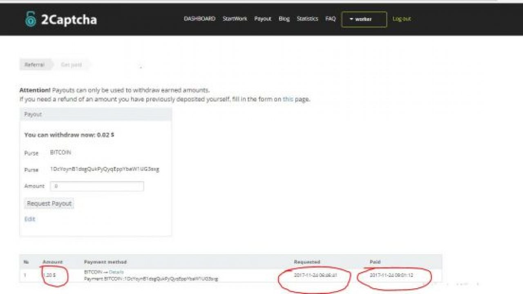The width and height of the screenshot is (523, 294).
Task: Open Payout in the top navigation
Action: pyautogui.click(x=262, y=19)
